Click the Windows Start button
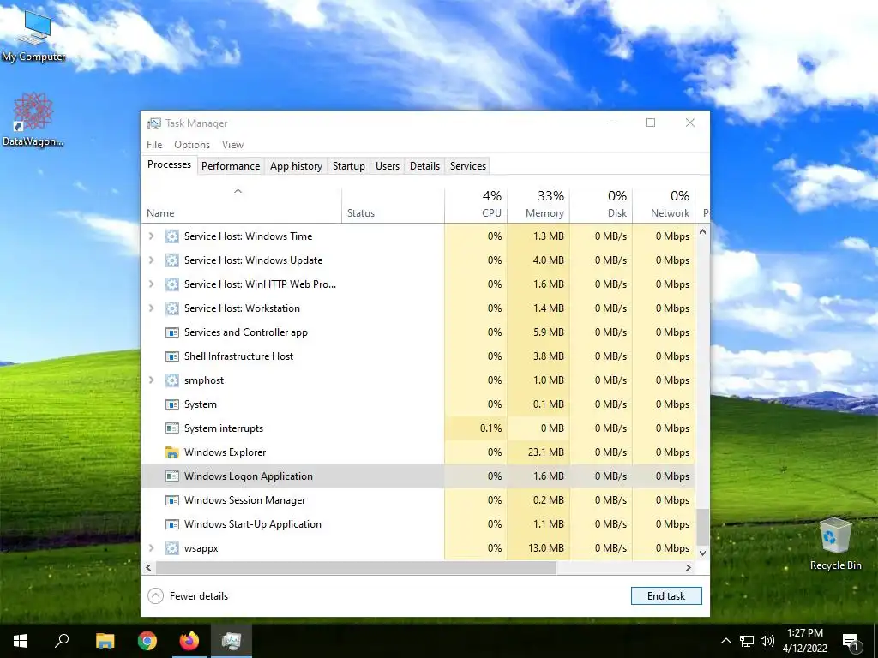 (x=21, y=641)
